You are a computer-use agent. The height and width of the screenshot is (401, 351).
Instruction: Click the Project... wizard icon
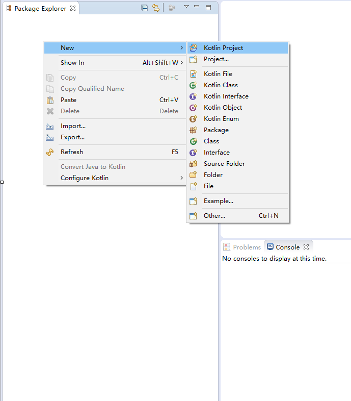194,59
